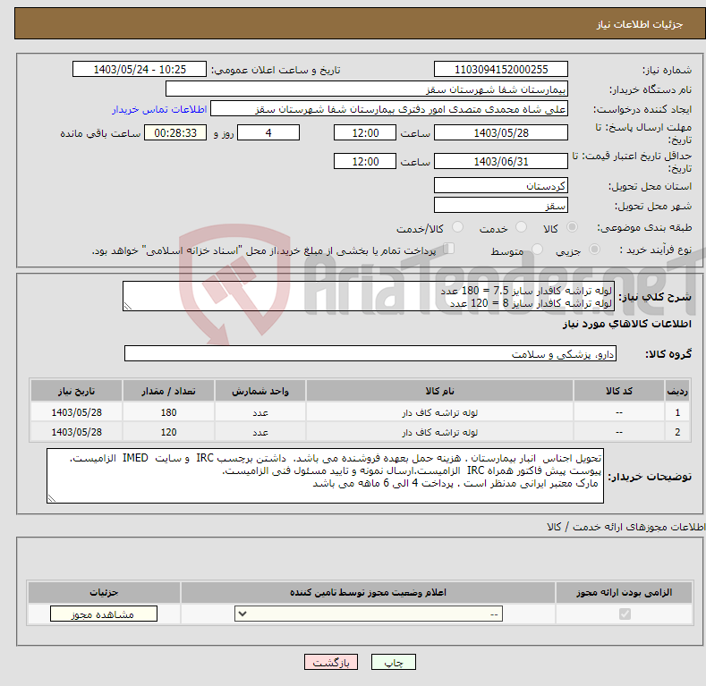Click the price validity date 1403/06/31 field
Viewport: 706px width, 686px height.
(x=501, y=161)
